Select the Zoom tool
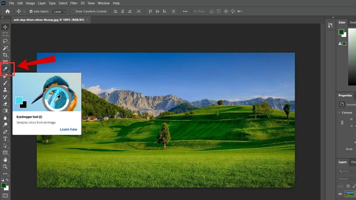Viewport: 356px width, 200px height. (x=5, y=167)
